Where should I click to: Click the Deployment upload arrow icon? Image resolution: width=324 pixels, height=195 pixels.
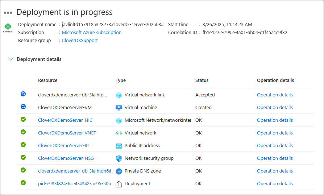pyautogui.click(x=119, y=184)
